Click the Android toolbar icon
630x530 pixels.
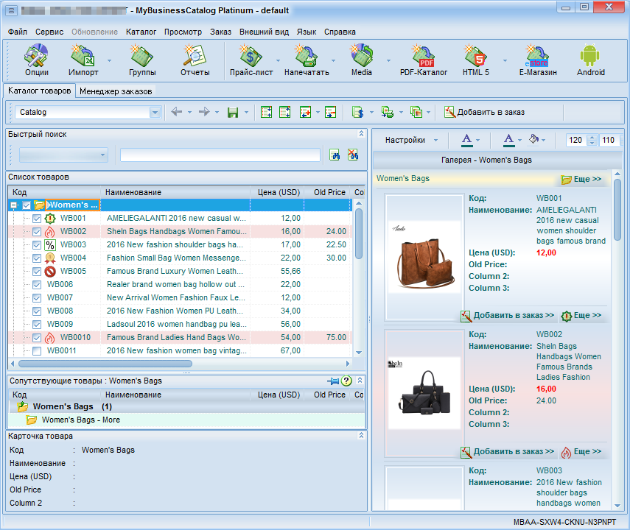click(591, 60)
